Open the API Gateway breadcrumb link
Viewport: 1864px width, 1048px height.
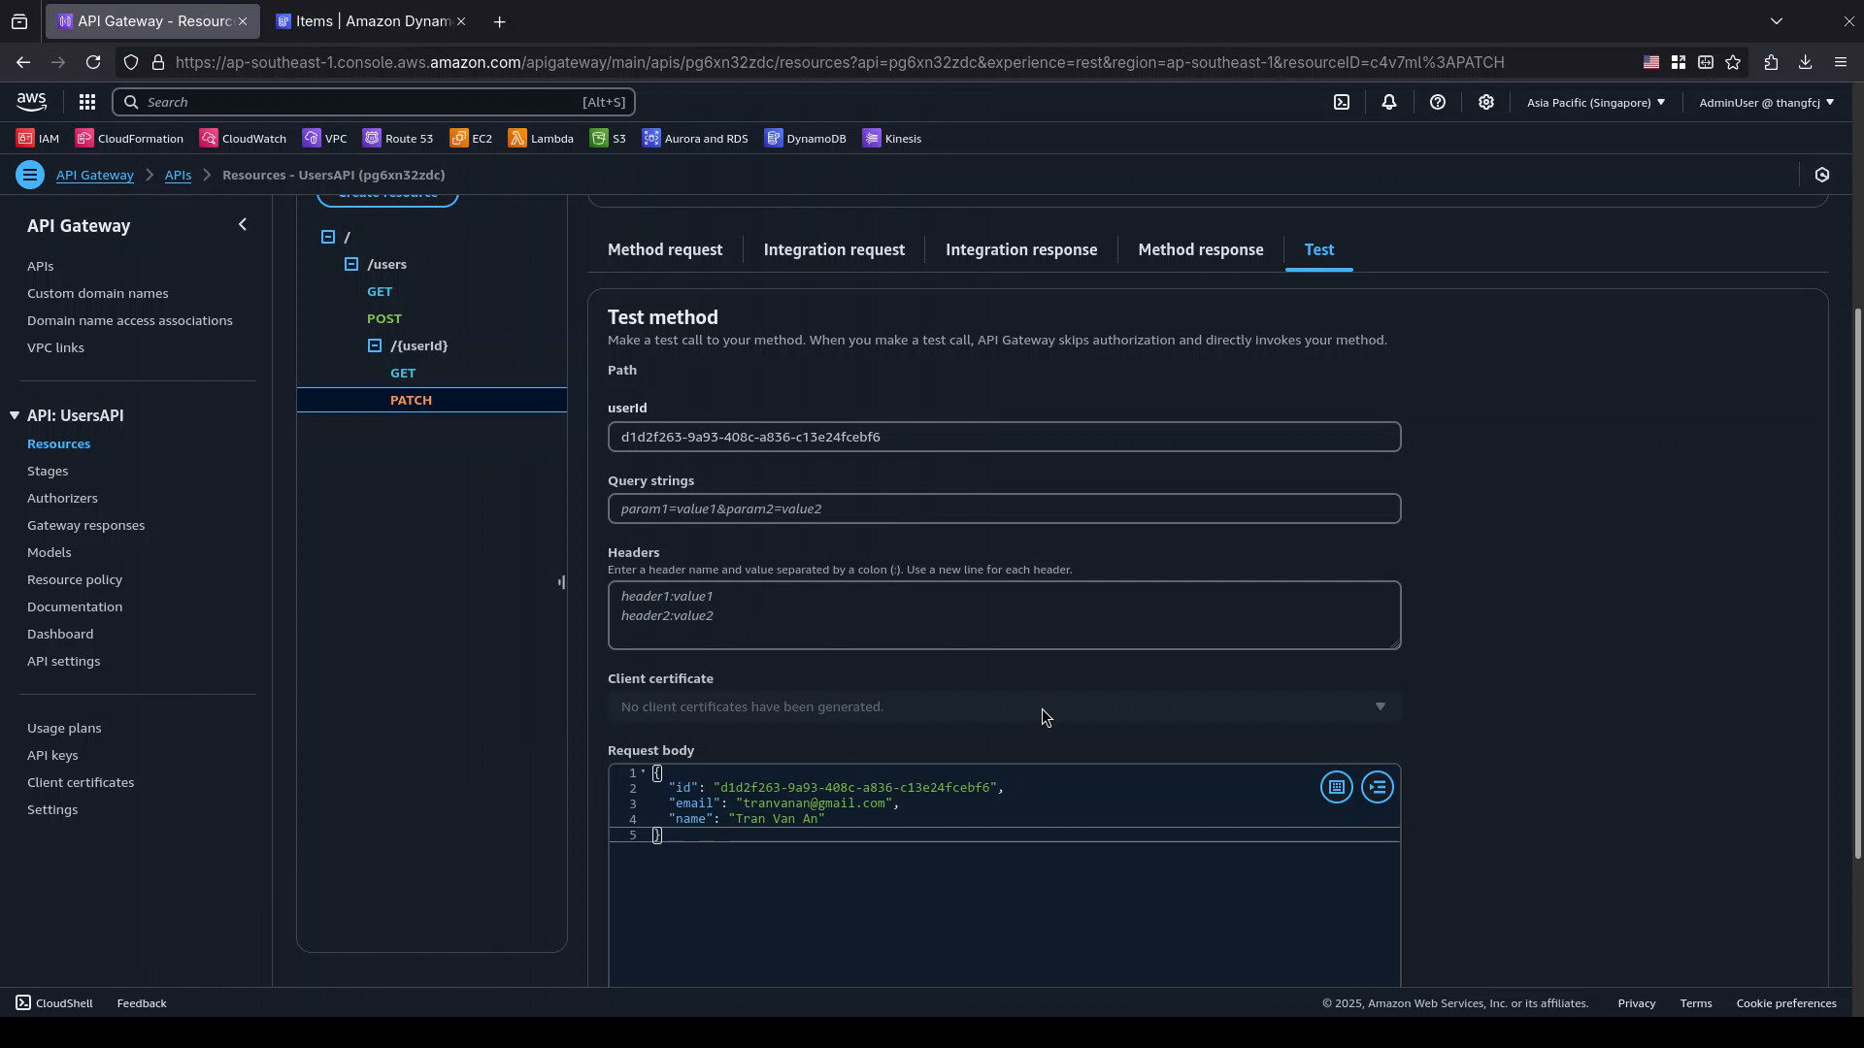[x=94, y=175]
